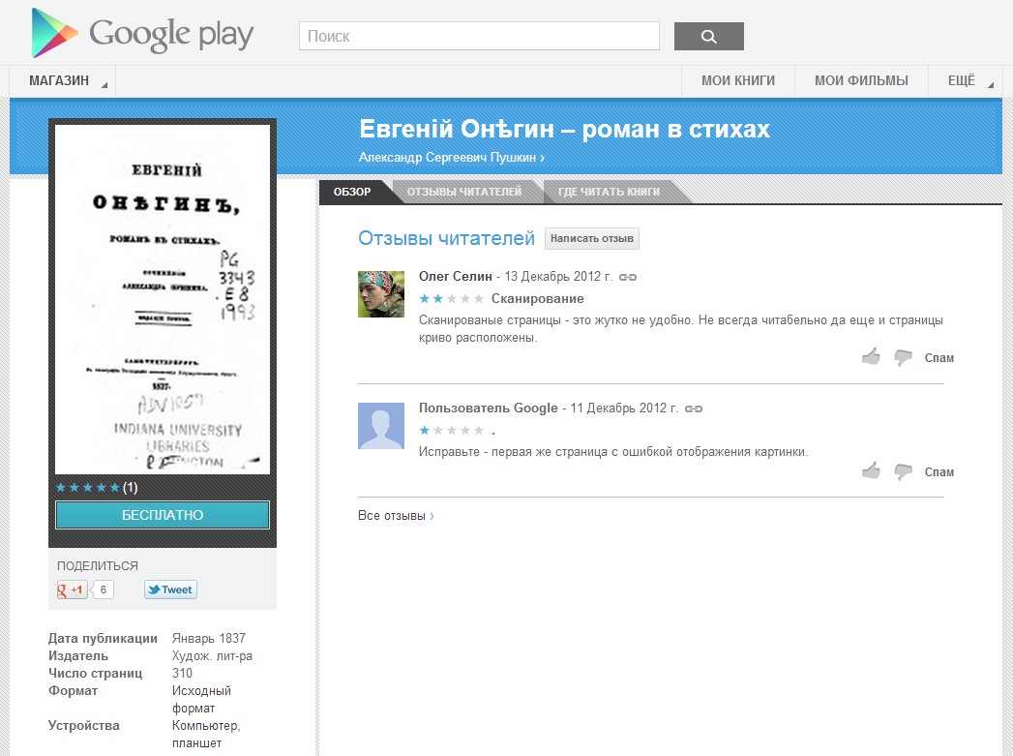Click the Tweet button

170,590
